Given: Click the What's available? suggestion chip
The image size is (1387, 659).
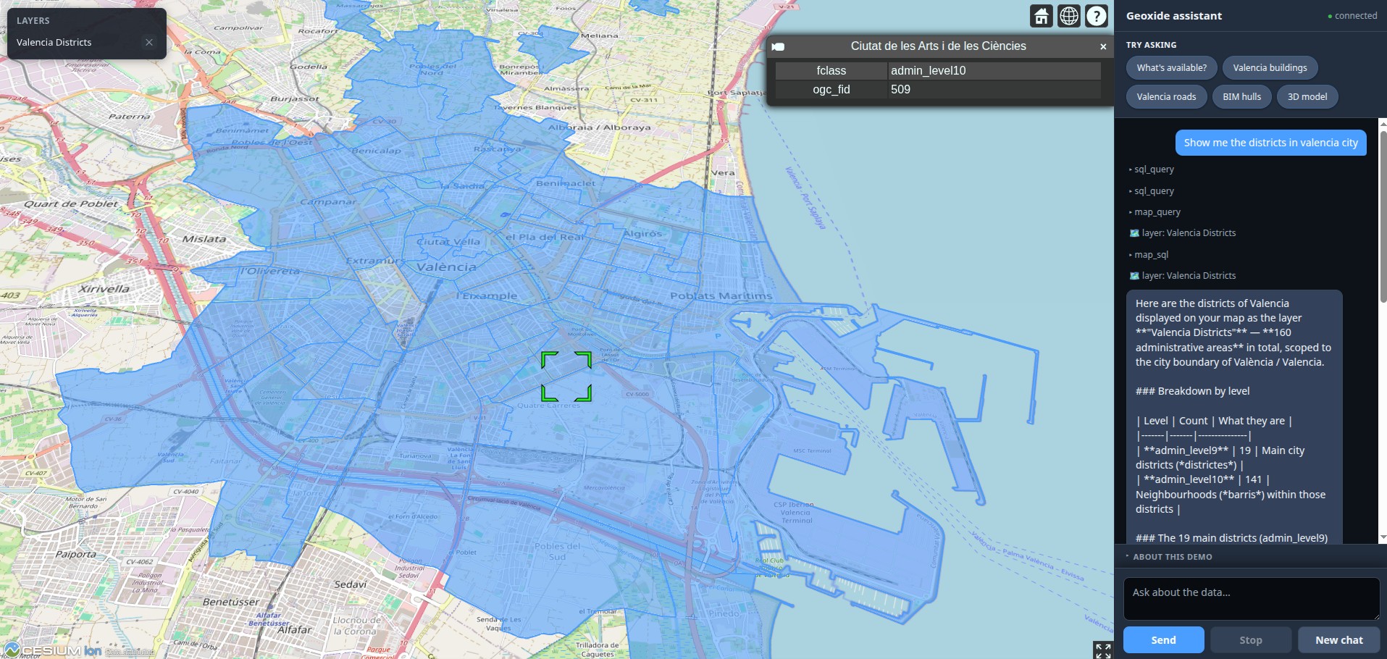Looking at the screenshot, I should pyautogui.click(x=1171, y=68).
